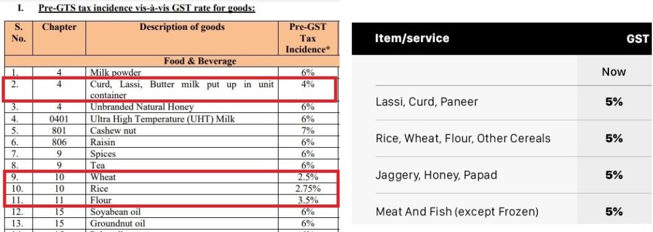This screenshot has width=653, height=232.
Task: Select the 'Description of goods' header cell
Action: (x=182, y=38)
